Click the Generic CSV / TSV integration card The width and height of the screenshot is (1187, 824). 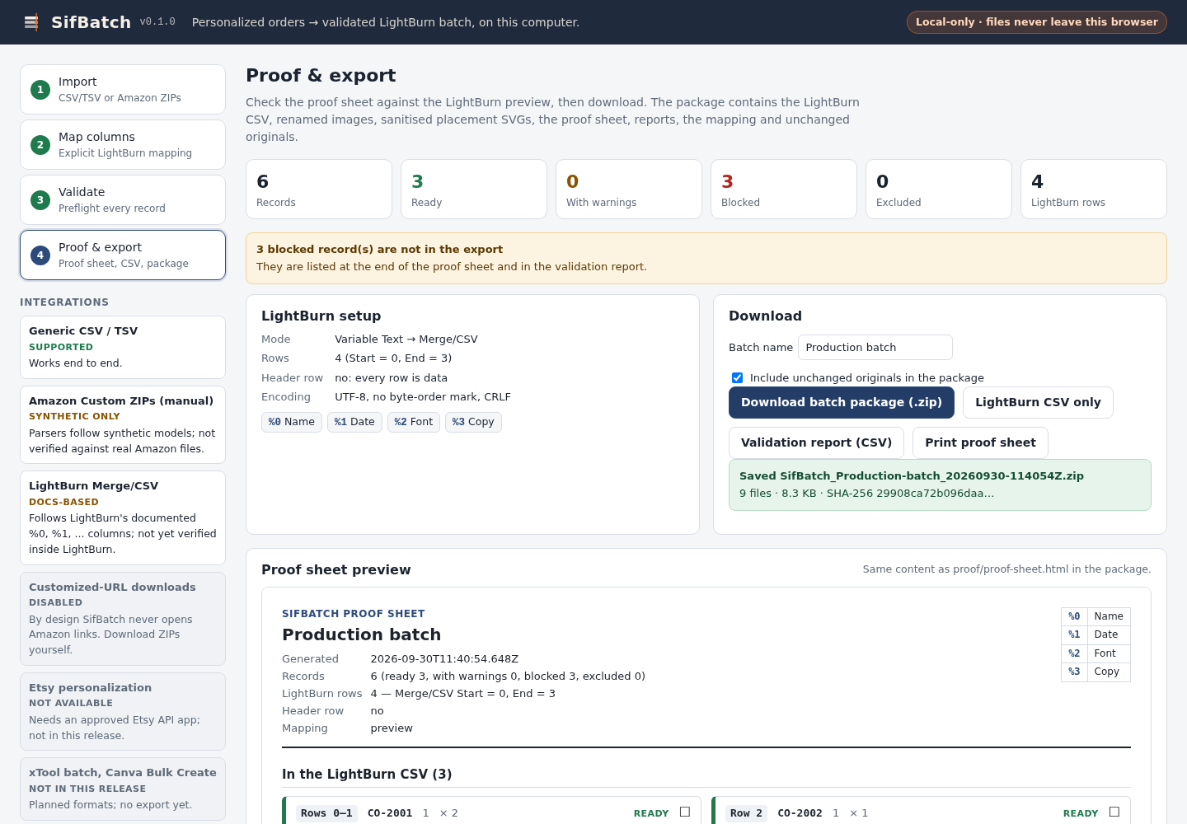(x=123, y=347)
